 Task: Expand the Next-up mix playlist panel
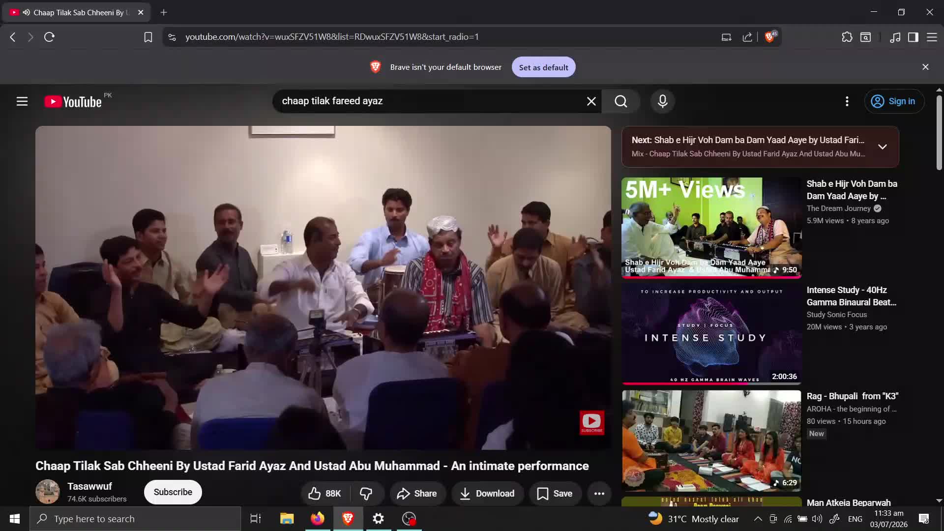tap(883, 147)
